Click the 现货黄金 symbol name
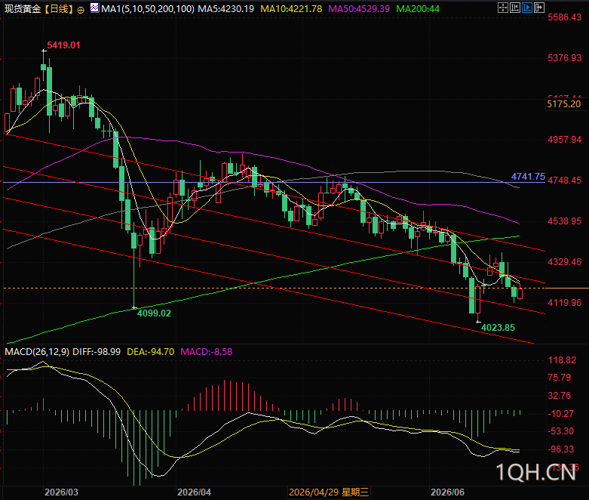Viewport: 589px width, 500px height. tap(22, 9)
